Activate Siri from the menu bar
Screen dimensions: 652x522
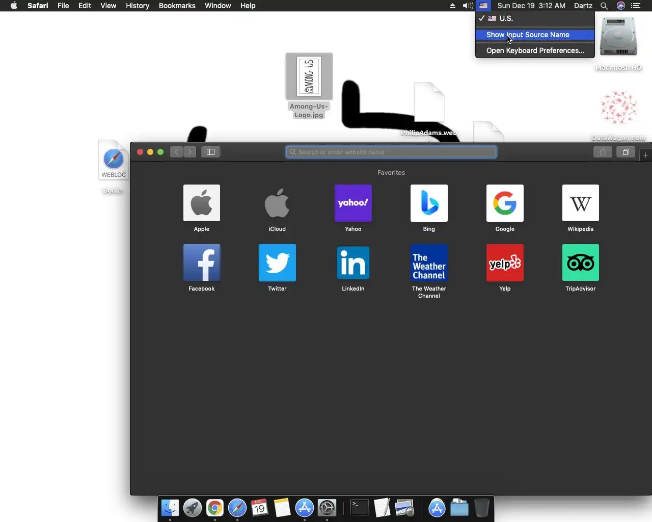pos(620,6)
